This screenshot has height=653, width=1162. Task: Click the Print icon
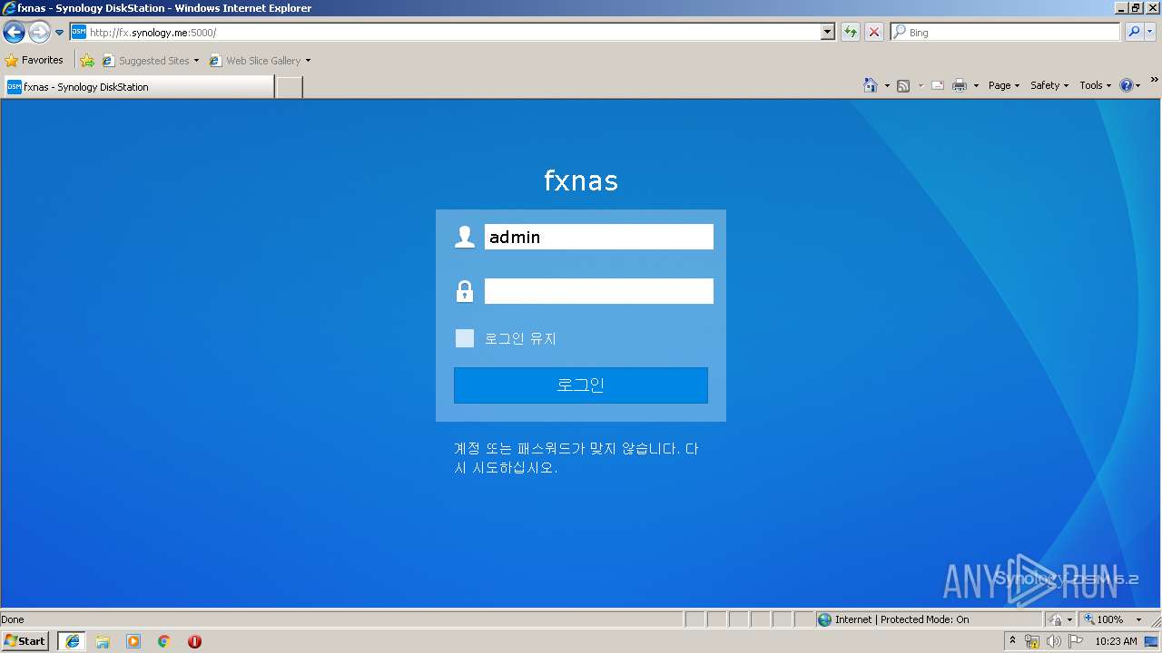pyautogui.click(x=960, y=85)
